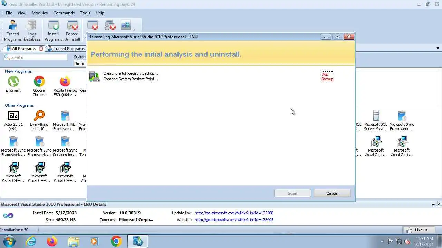
Task: Click the size value 489.73 MB
Action: [65, 220]
